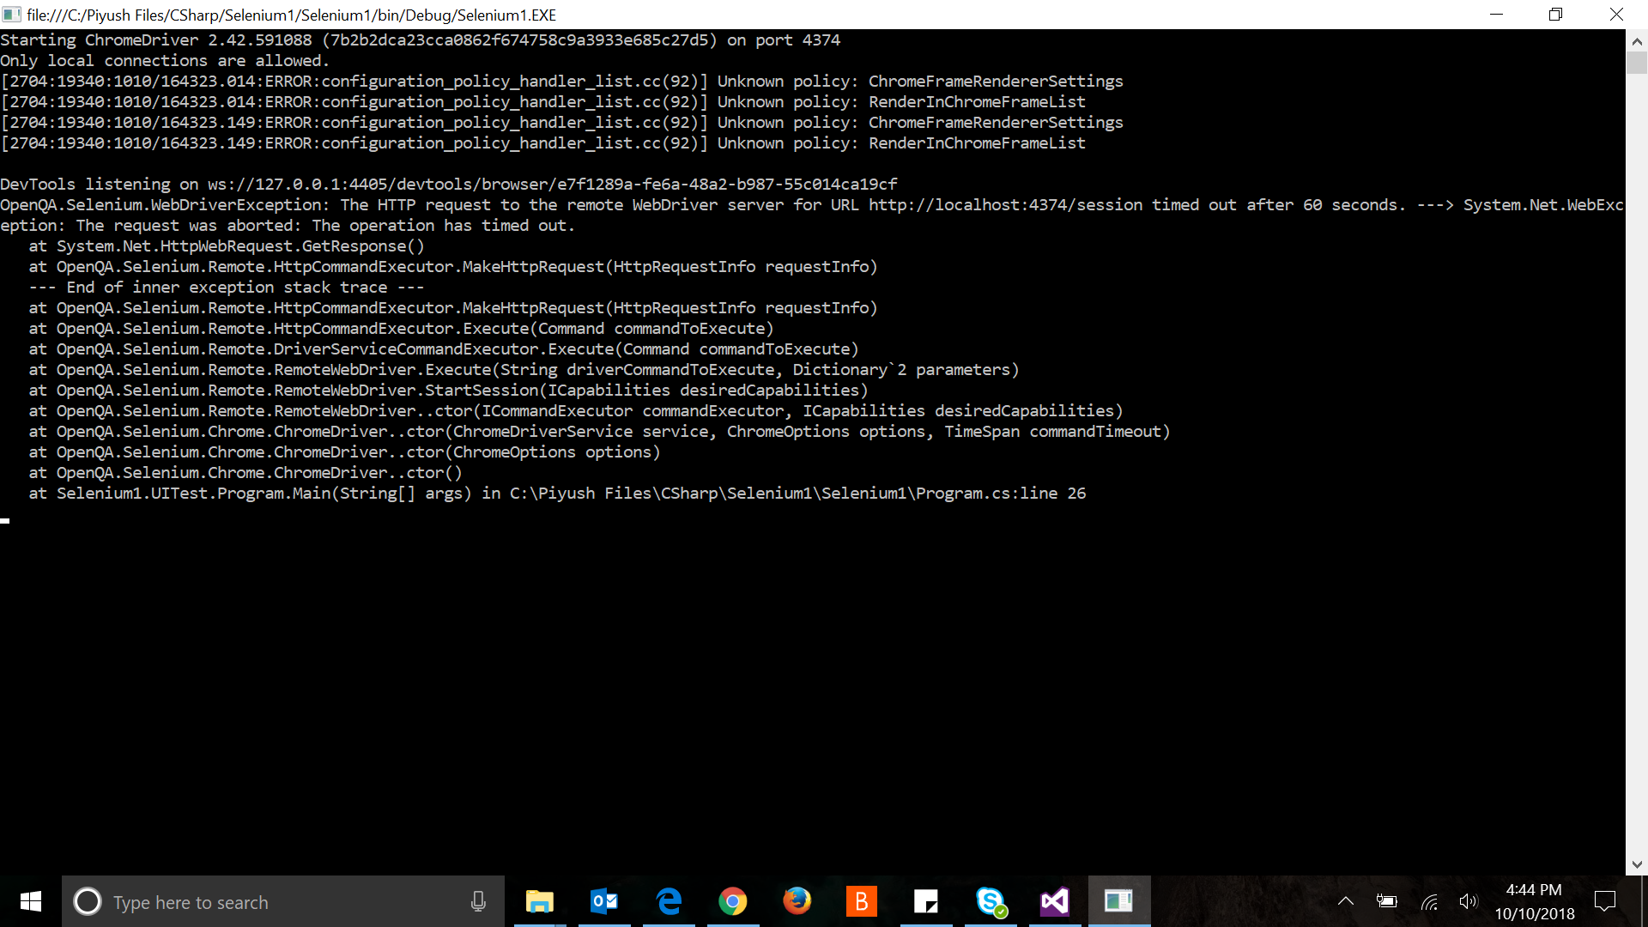Launch Skype from the taskbar
The image size is (1648, 927).
[991, 901]
